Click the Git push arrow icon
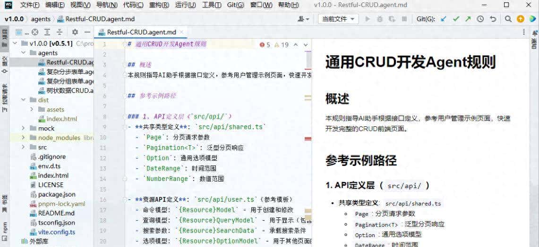 click(x=468, y=19)
